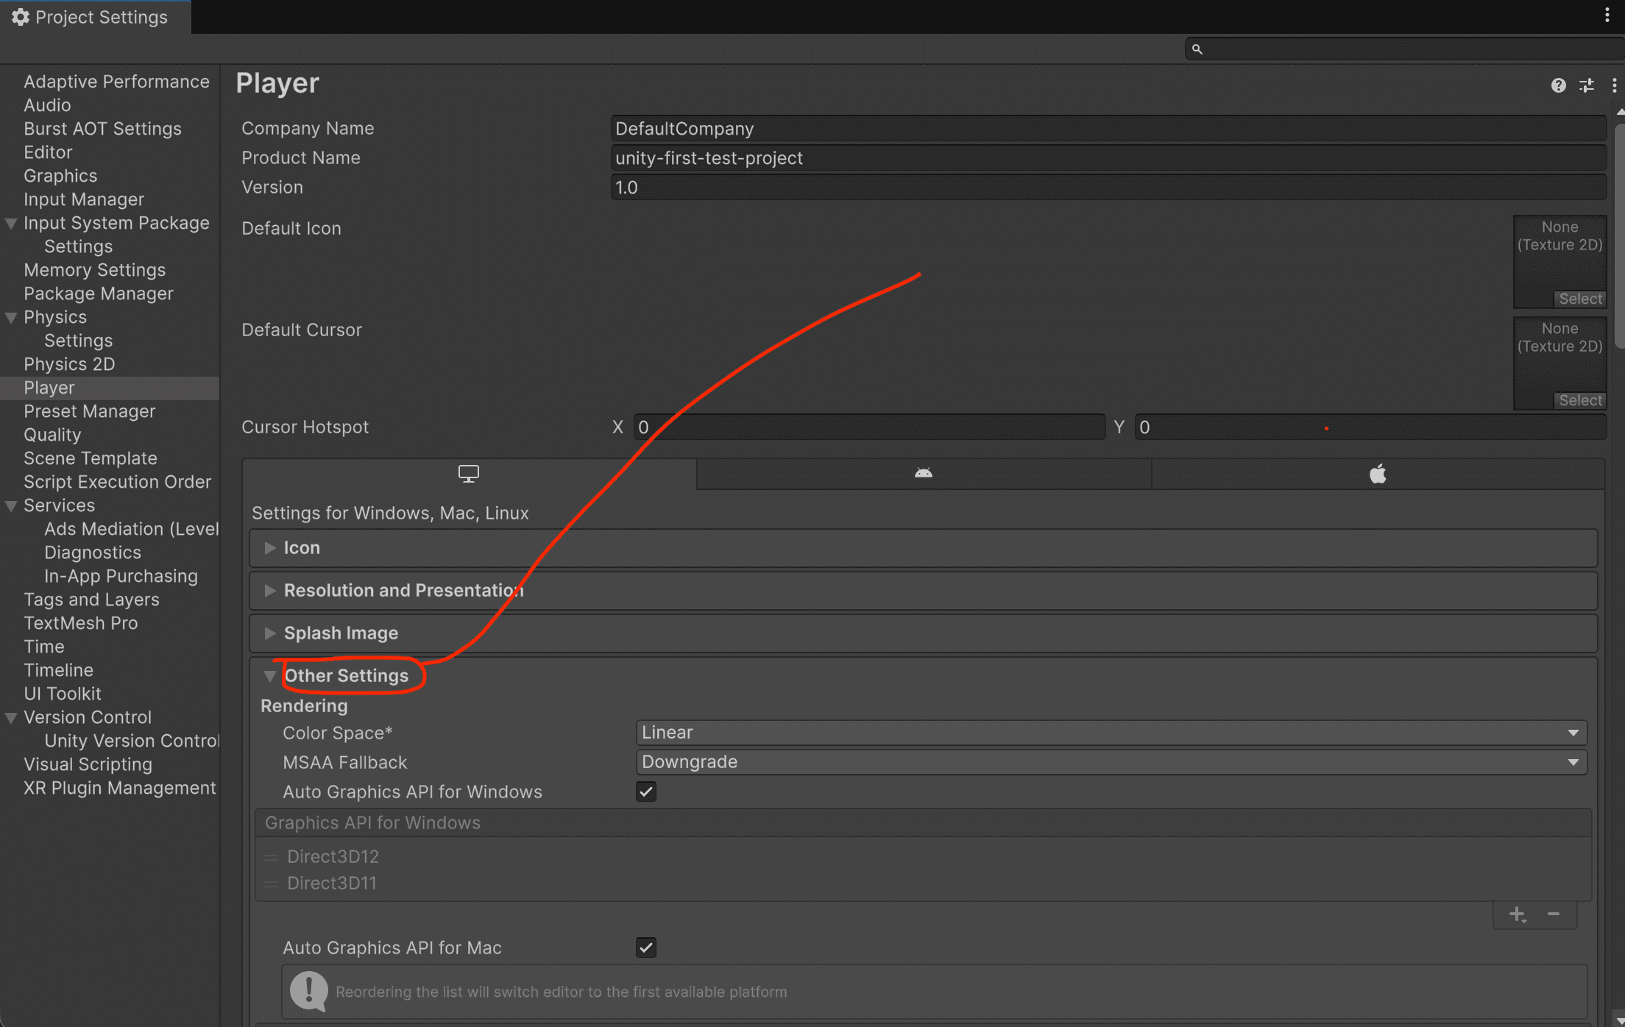The image size is (1625, 1027).
Task: Add a Graphics API with plus button
Action: (x=1518, y=914)
